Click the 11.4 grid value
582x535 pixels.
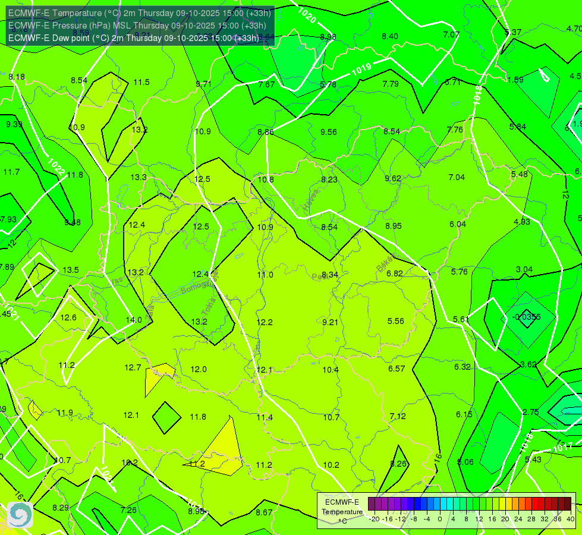(265, 418)
